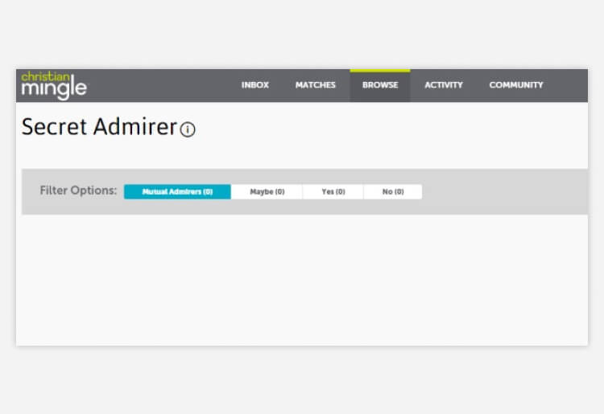Click the Secret Admirer page heading

coord(98,127)
